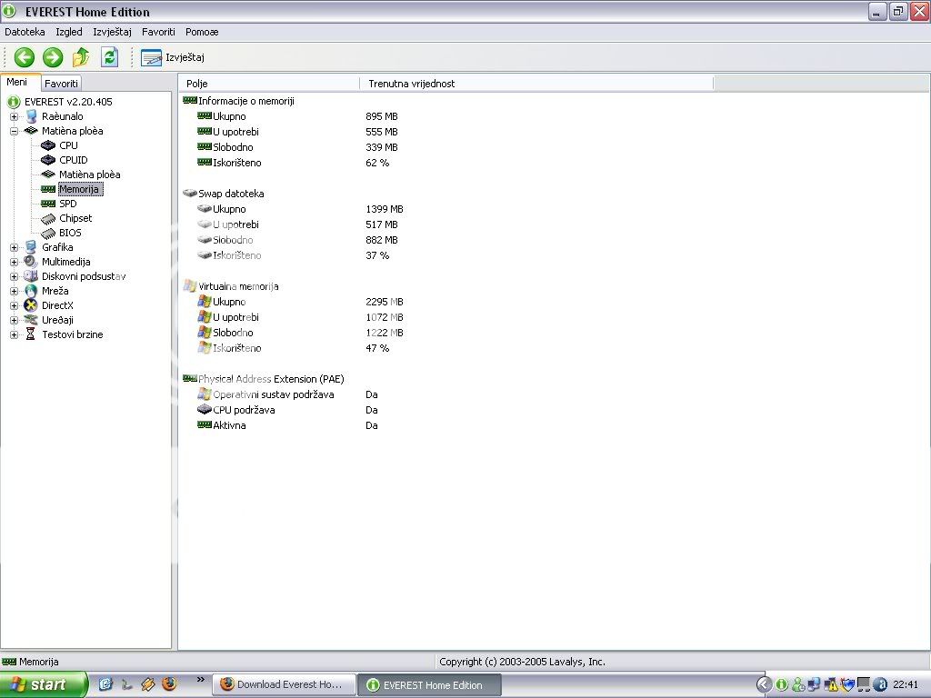Expand the Mreža tree node
This screenshot has height=698, width=931.
[x=15, y=291]
